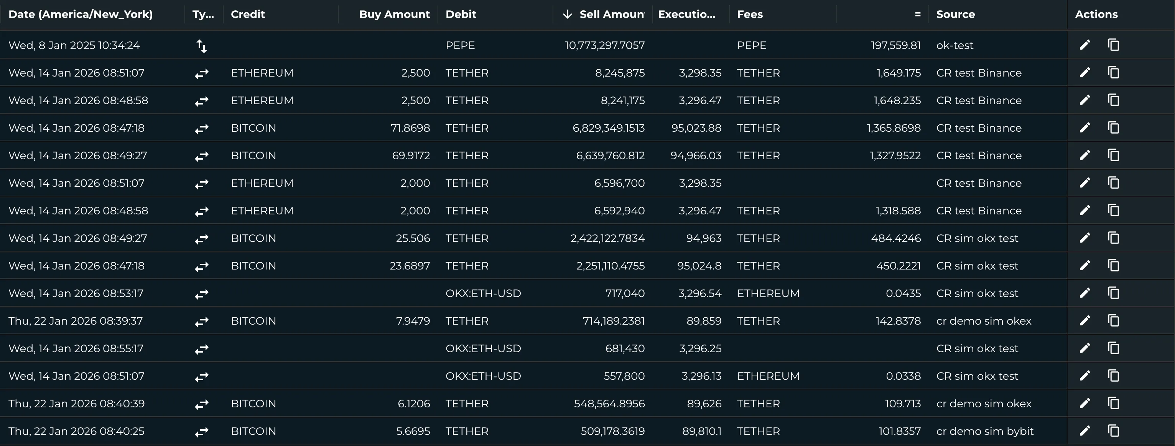This screenshot has width=1175, height=446.
Task: Edit the OKX:ETH-USD 717,040 row
Action: tap(1085, 293)
